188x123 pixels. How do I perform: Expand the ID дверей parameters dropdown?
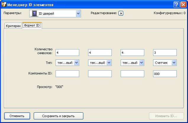pos(78,13)
